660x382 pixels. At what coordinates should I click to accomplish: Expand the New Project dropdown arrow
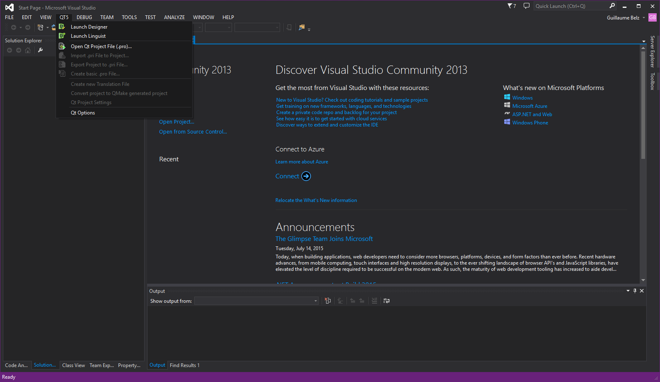(x=47, y=28)
